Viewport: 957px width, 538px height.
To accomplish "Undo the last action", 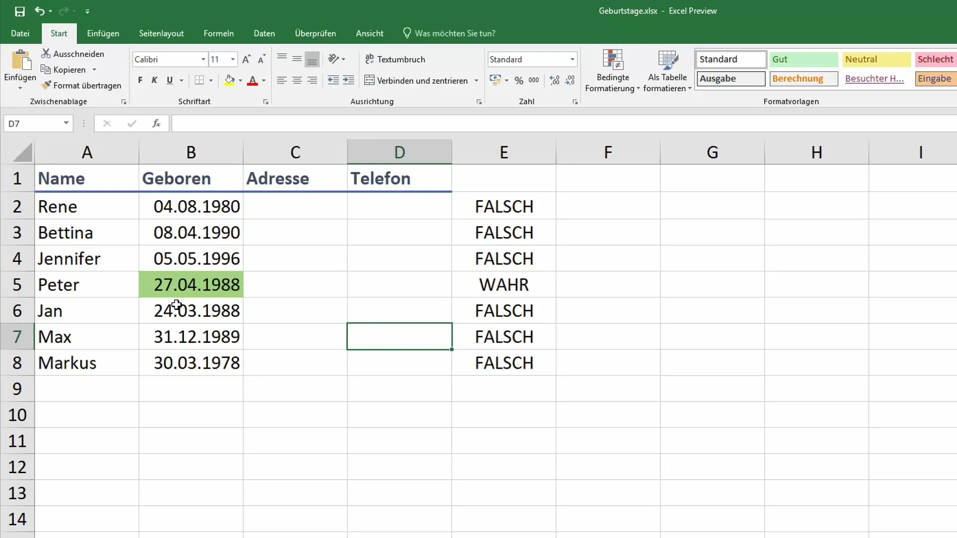I will (x=39, y=11).
